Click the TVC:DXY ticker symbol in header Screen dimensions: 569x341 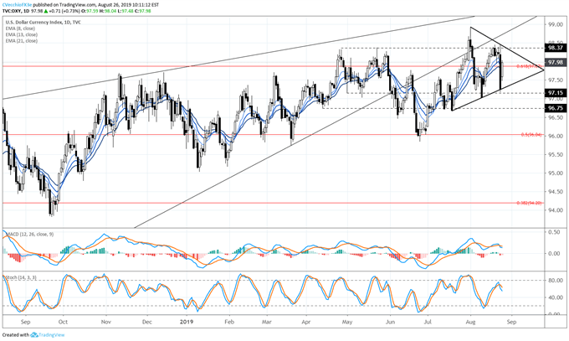12,11
